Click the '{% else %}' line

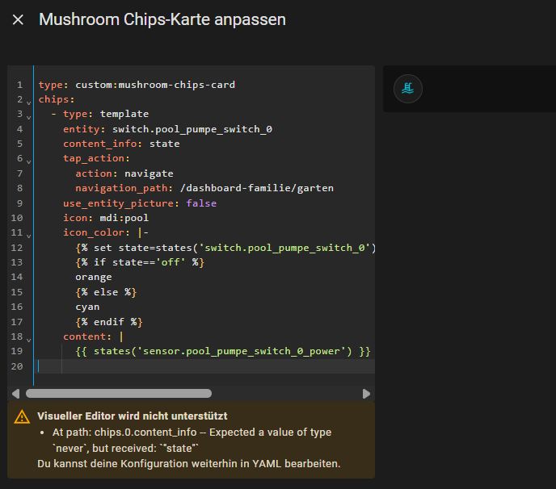point(106,292)
